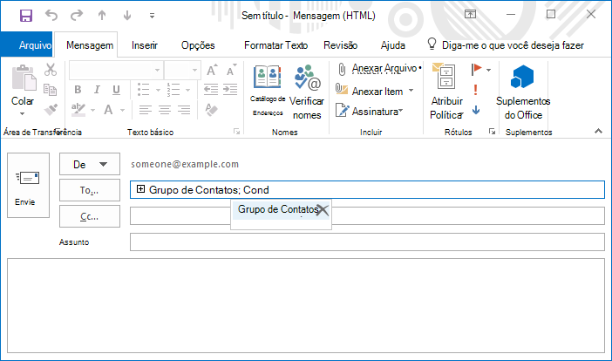The height and width of the screenshot is (361, 612).
Task: Clear all formatting with the eraser icon
Action: (x=211, y=110)
